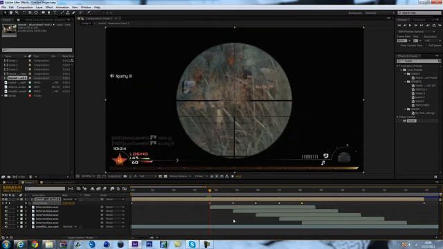This screenshot has width=443, height=249.
Task: Click the comp mini-flowchart icon in timeline
Action: point(71,189)
